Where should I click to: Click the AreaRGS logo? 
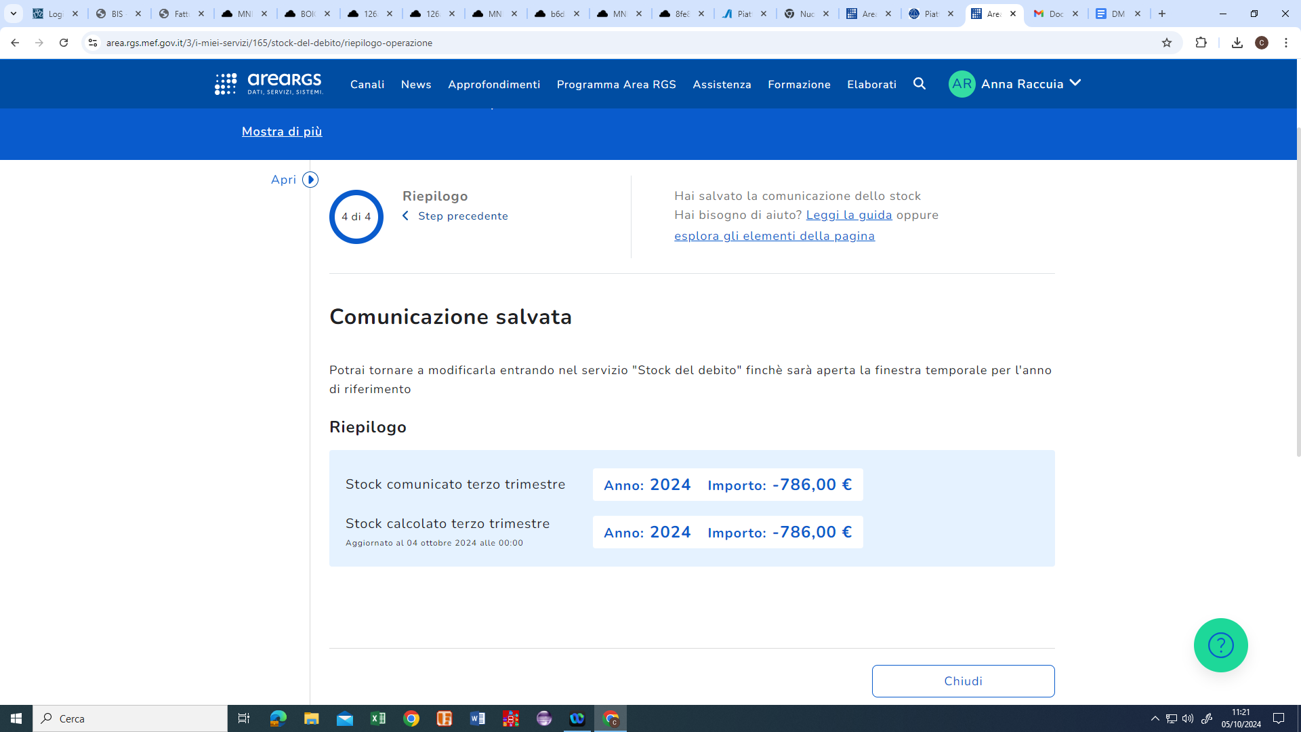(269, 84)
